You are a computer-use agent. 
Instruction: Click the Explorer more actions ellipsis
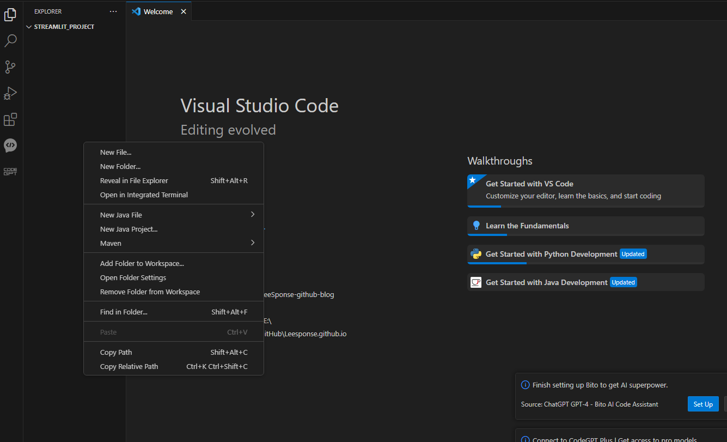(x=113, y=11)
